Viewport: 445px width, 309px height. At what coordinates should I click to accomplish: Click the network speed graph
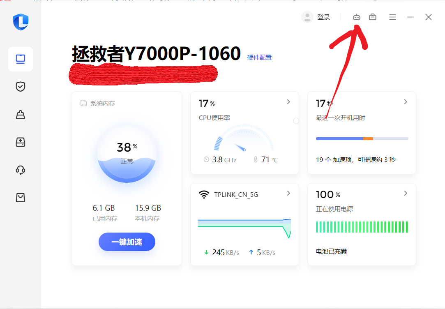pyautogui.click(x=244, y=228)
